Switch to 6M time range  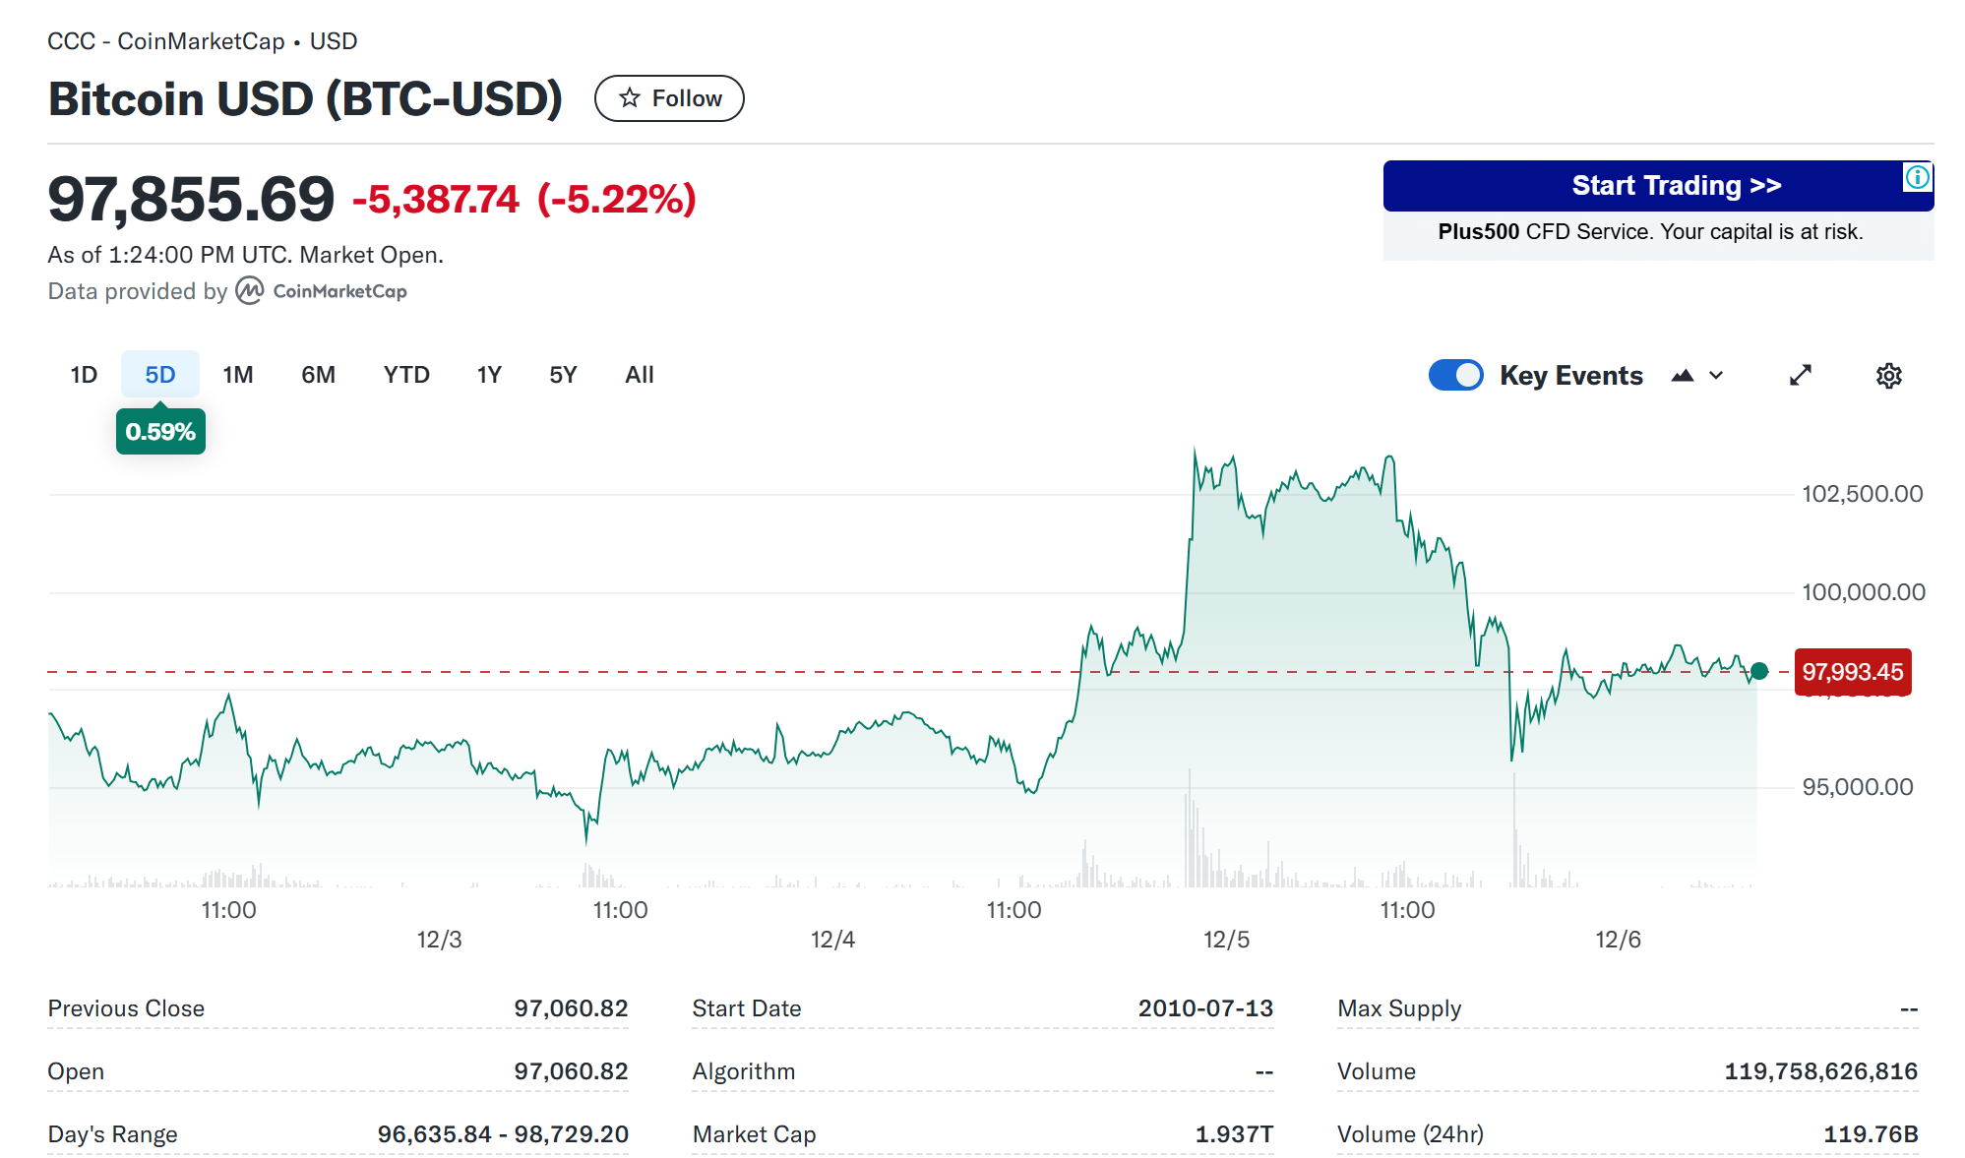click(318, 375)
